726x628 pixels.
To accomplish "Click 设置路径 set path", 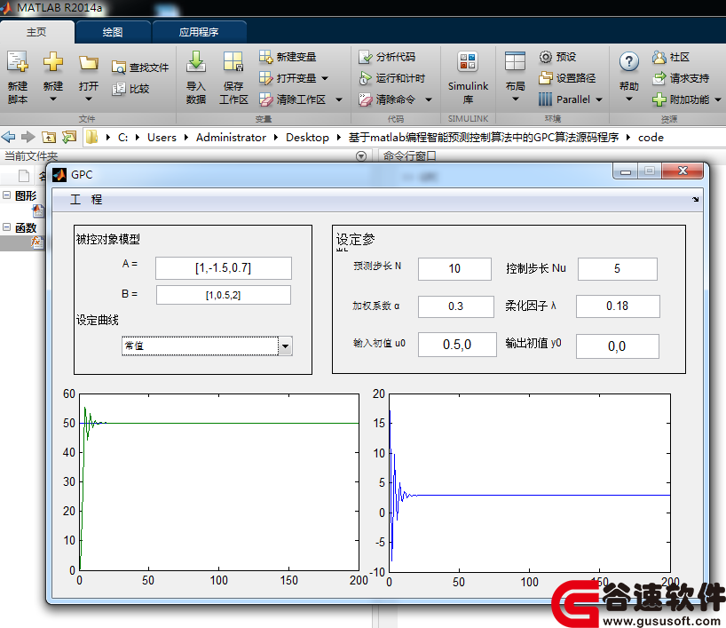I will (x=567, y=78).
